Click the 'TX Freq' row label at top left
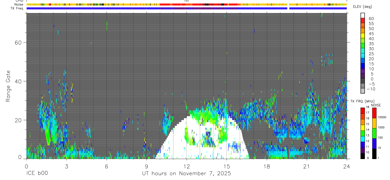 (17, 8)
